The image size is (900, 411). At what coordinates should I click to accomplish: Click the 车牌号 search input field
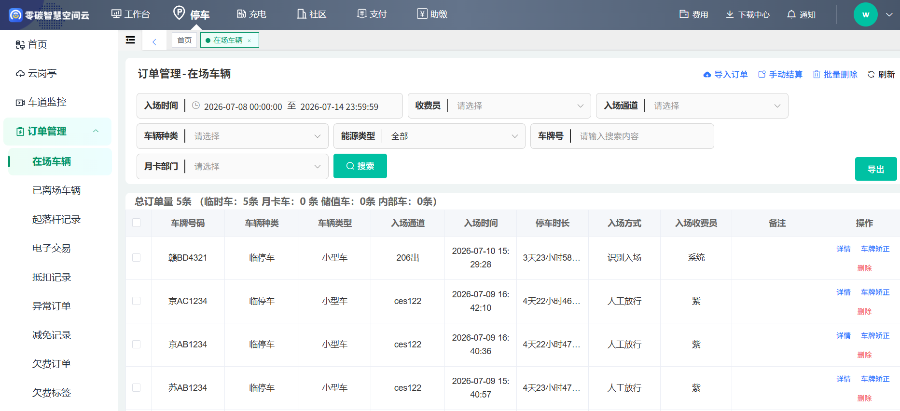[622, 136]
